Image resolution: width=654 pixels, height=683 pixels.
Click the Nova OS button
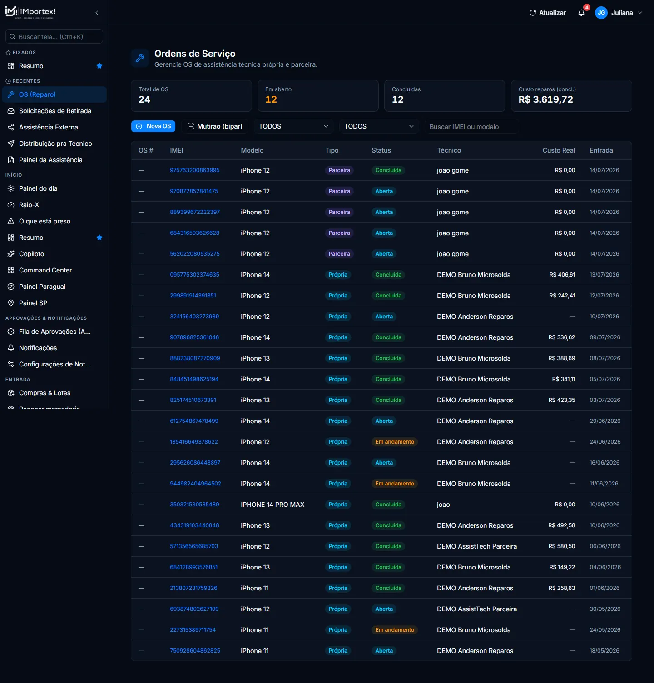pos(153,126)
